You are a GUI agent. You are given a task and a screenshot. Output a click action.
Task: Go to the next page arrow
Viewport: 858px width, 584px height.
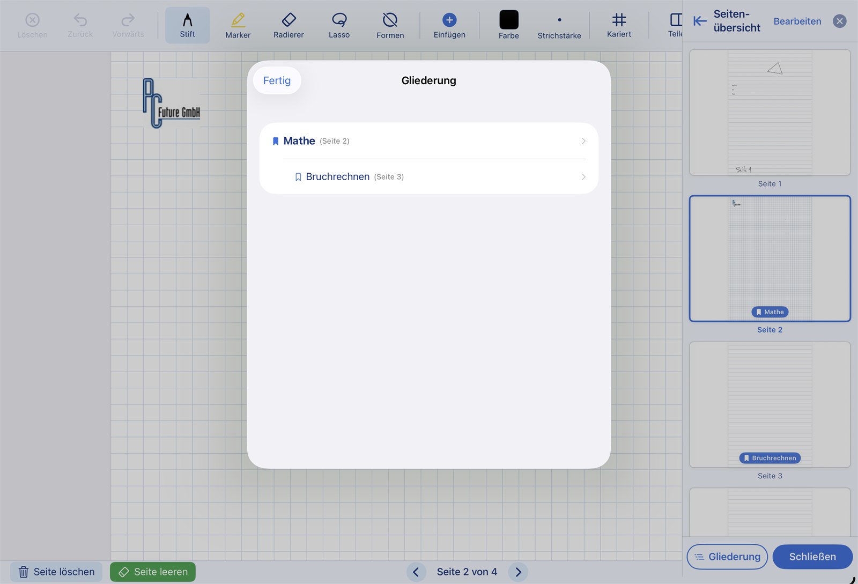(x=518, y=572)
